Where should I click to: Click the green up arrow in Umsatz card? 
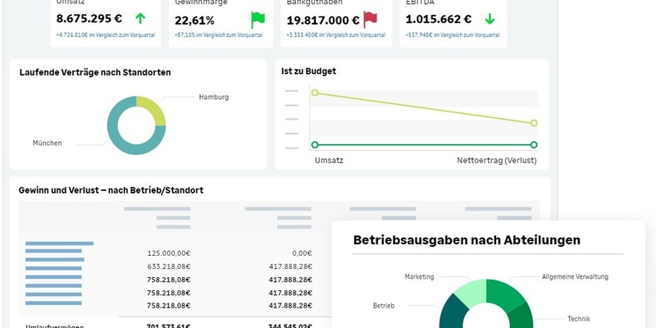point(140,18)
